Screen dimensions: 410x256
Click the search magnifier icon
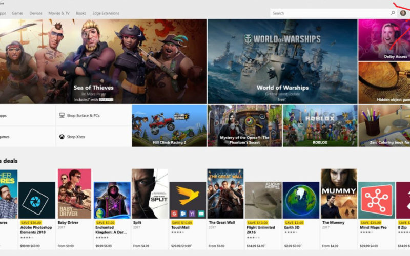click(x=393, y=13)
